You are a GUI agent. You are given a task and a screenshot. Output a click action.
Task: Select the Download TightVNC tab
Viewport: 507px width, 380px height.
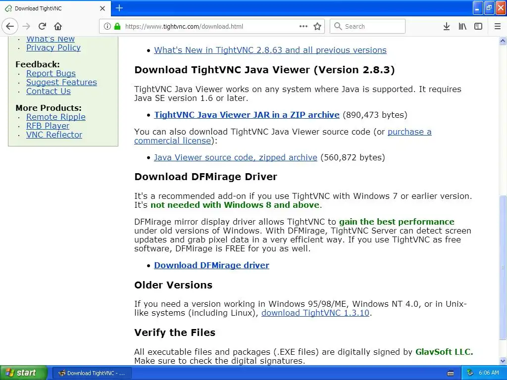(55, 8)
